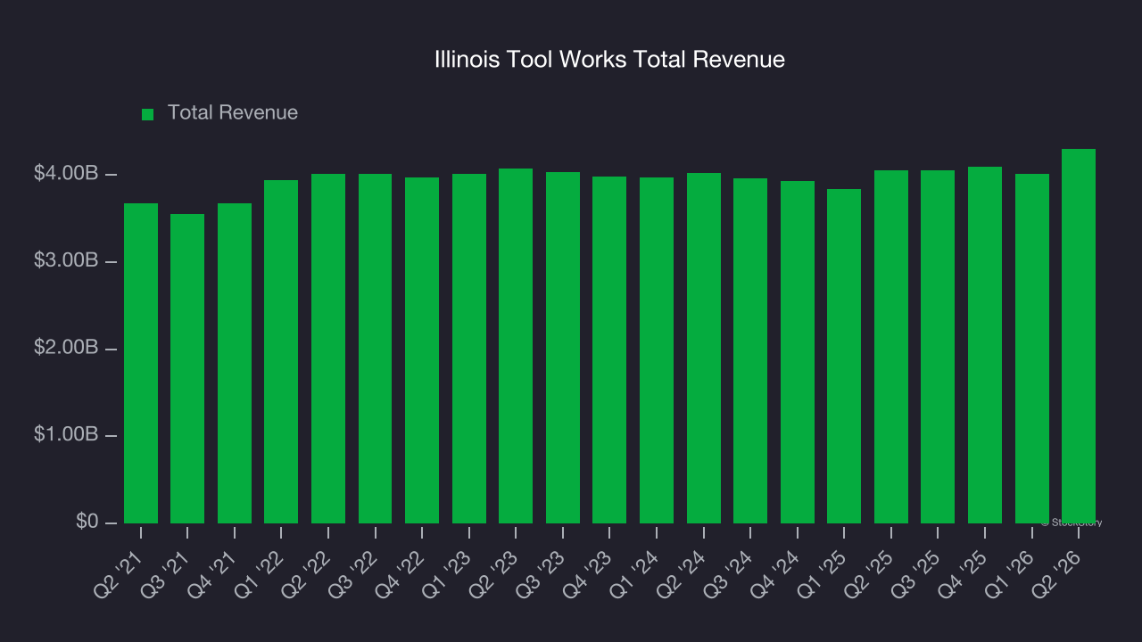Click the revenue bar for Q3 '25
Image resolution: width=1142 pixels, height=642 pixels.
(938, 347)
